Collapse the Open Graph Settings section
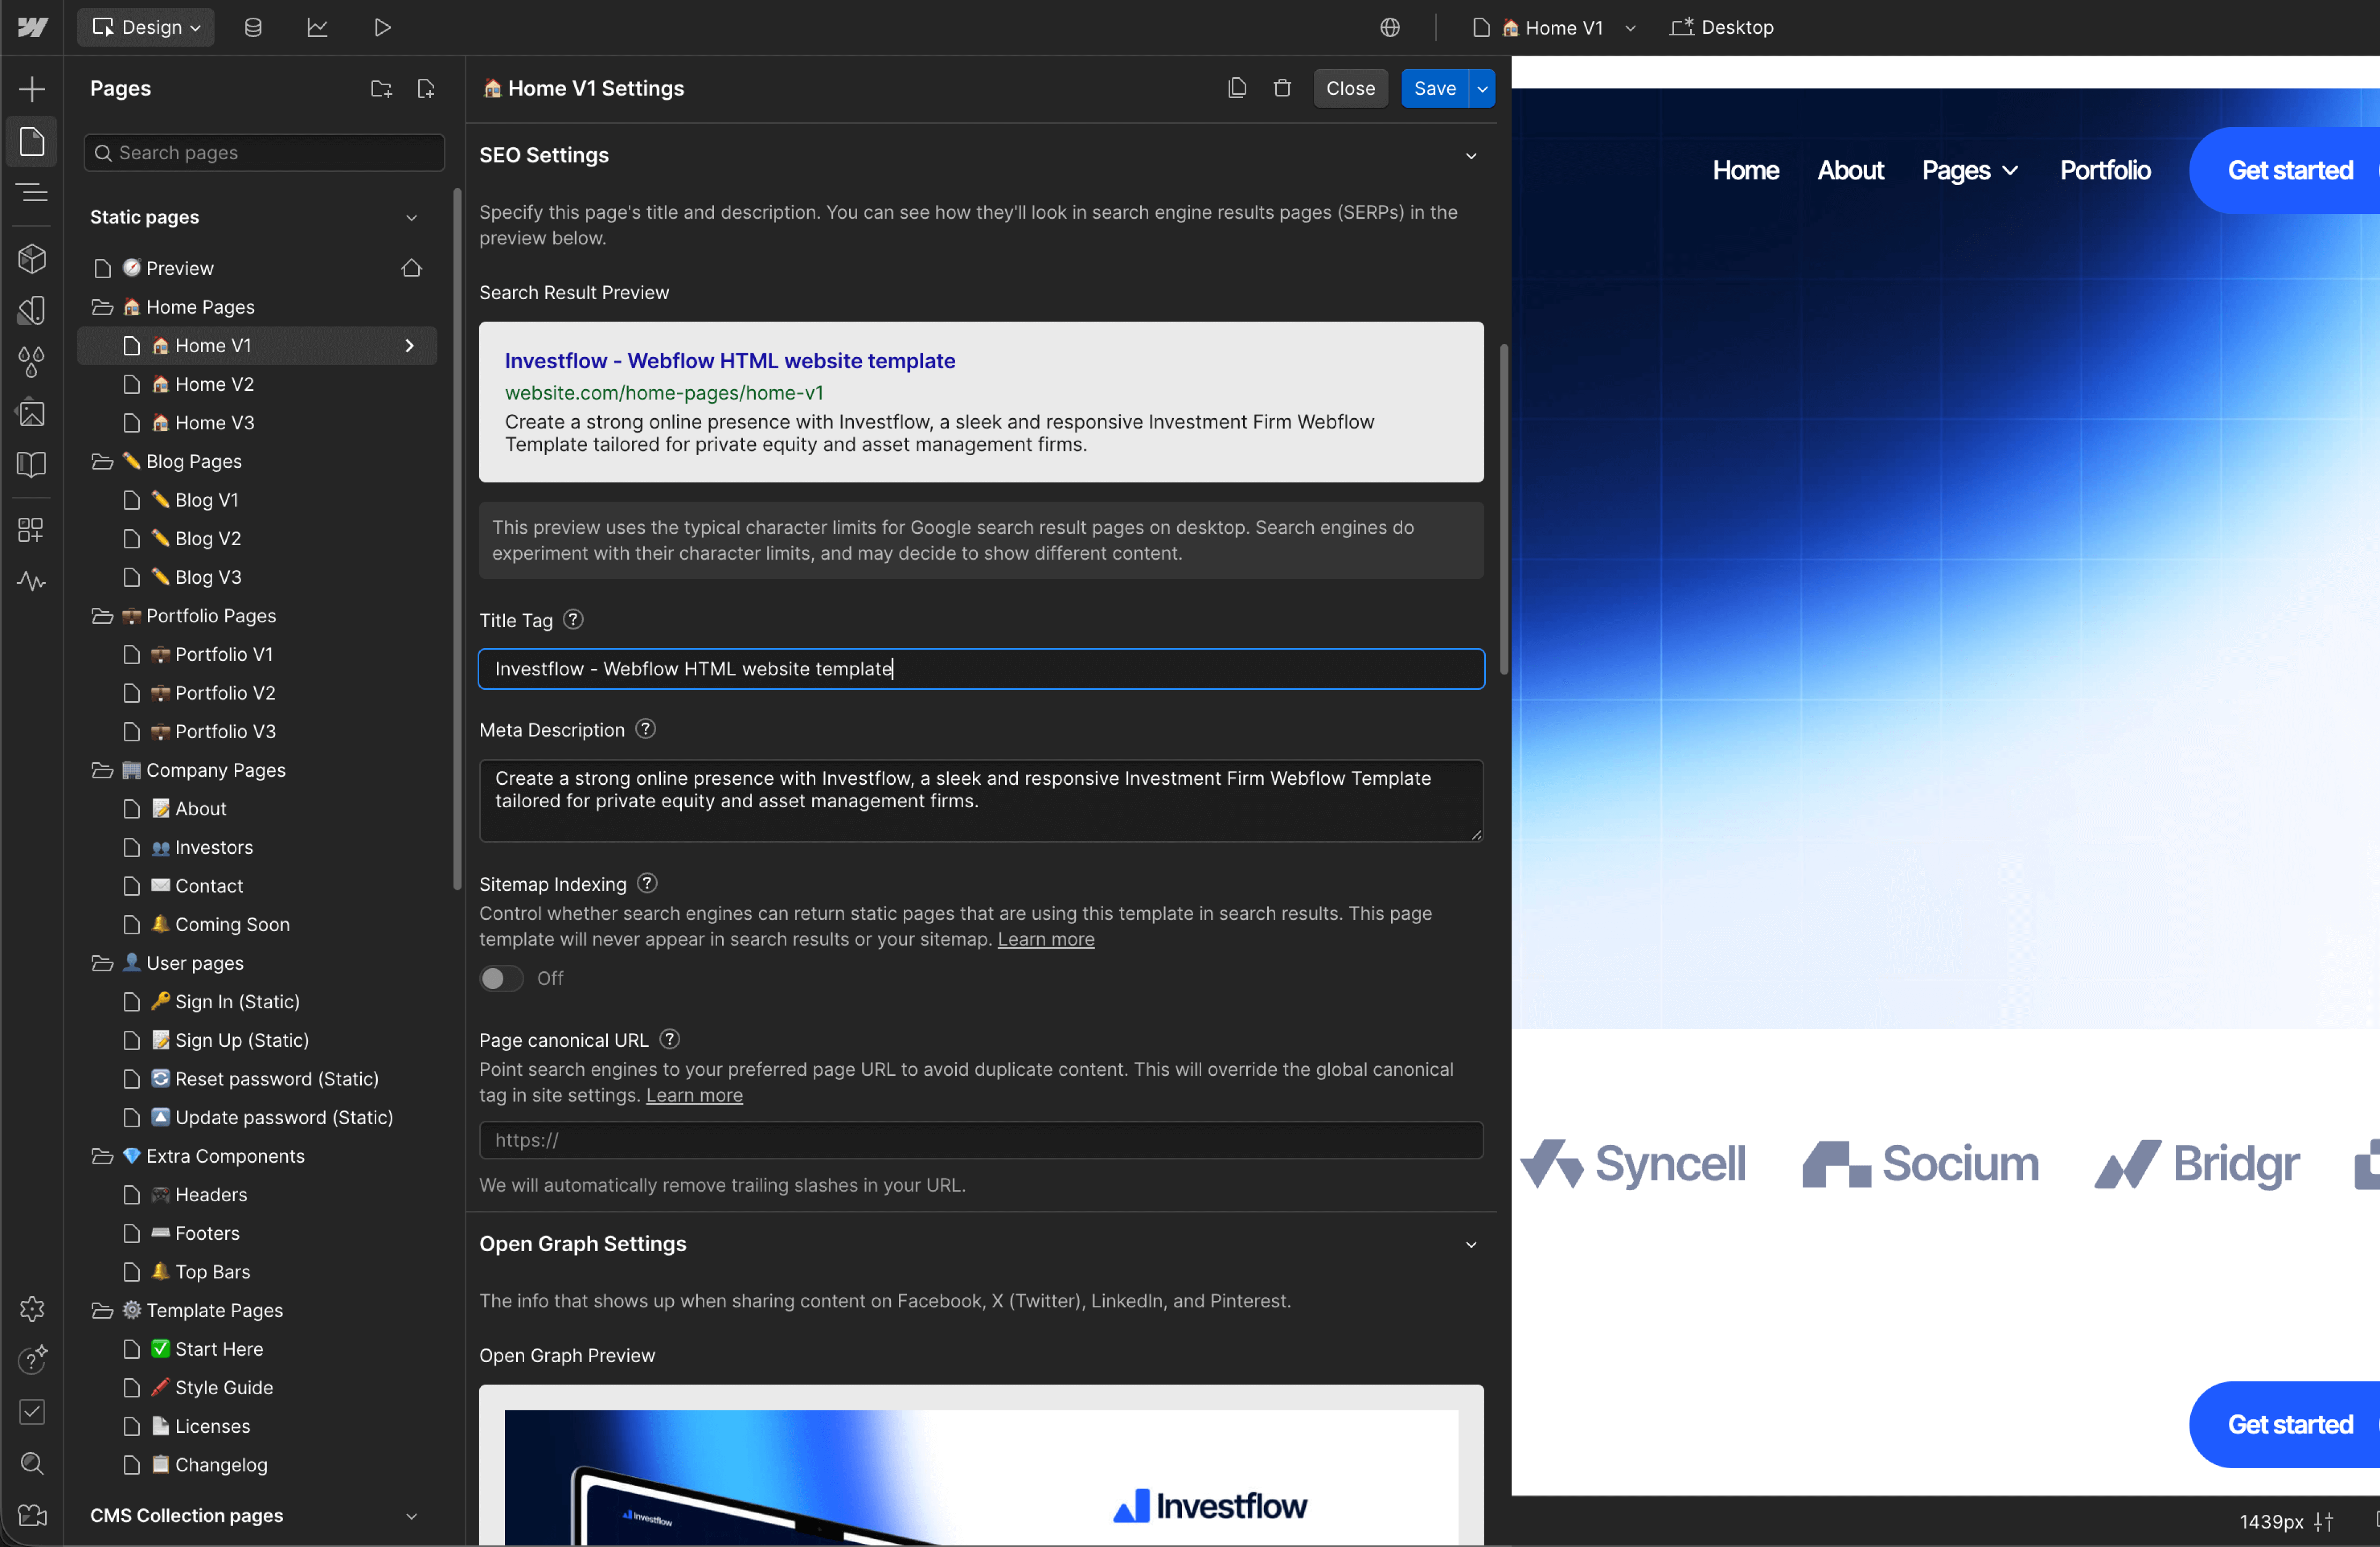 tap(1471, 1244)
